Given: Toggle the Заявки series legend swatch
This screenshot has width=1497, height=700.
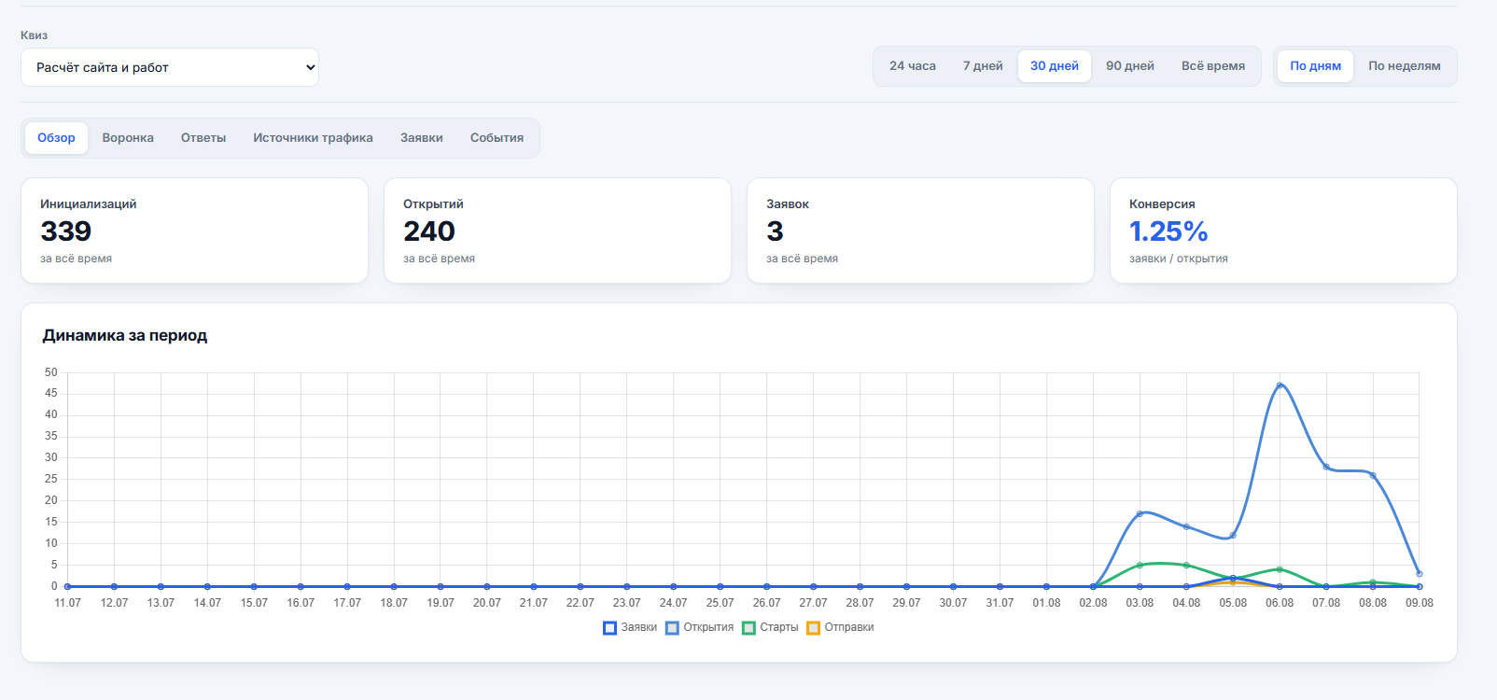Looking at the screenshot, I should tap(609, 628).
